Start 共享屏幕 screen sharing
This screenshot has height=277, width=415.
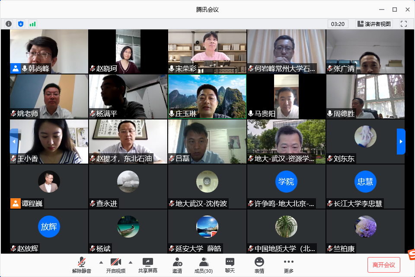click(x=148, y=265)
